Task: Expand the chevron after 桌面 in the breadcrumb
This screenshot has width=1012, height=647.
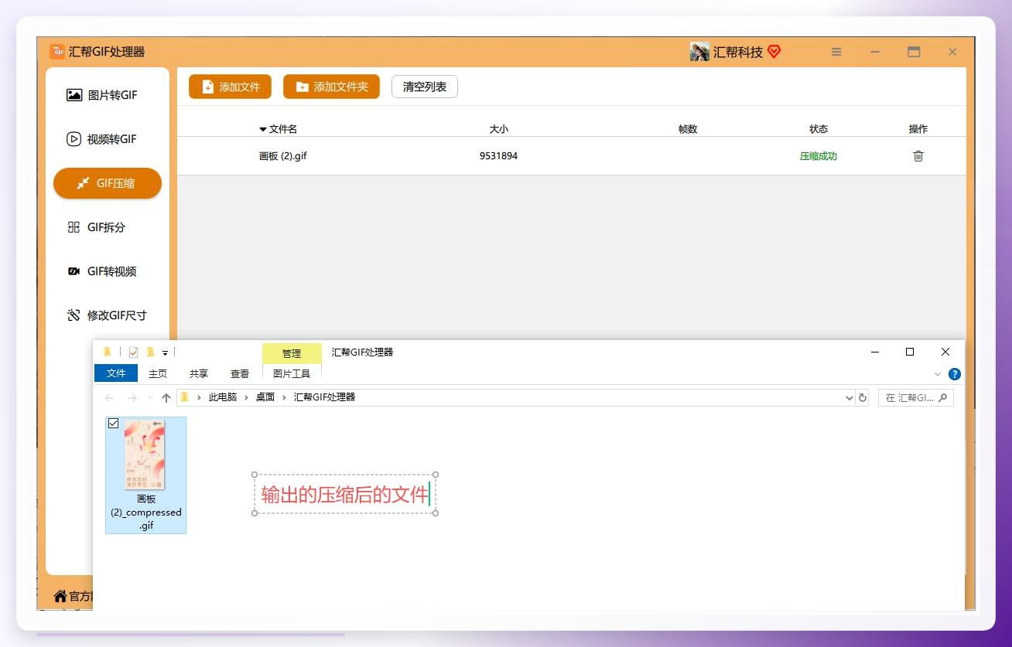Action: (x=285, y=397)
